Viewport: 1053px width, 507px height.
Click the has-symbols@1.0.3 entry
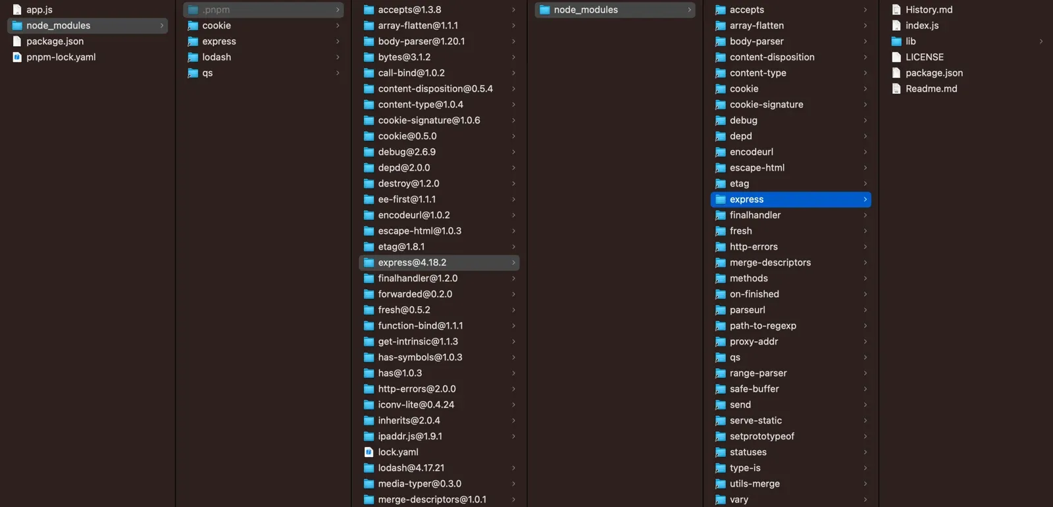point(440,358)
